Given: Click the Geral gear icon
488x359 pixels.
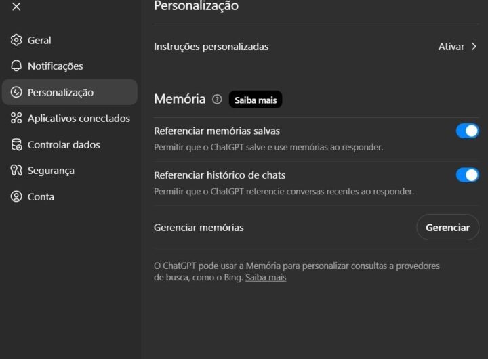Looking at the screenshot, I should [16, 40].
